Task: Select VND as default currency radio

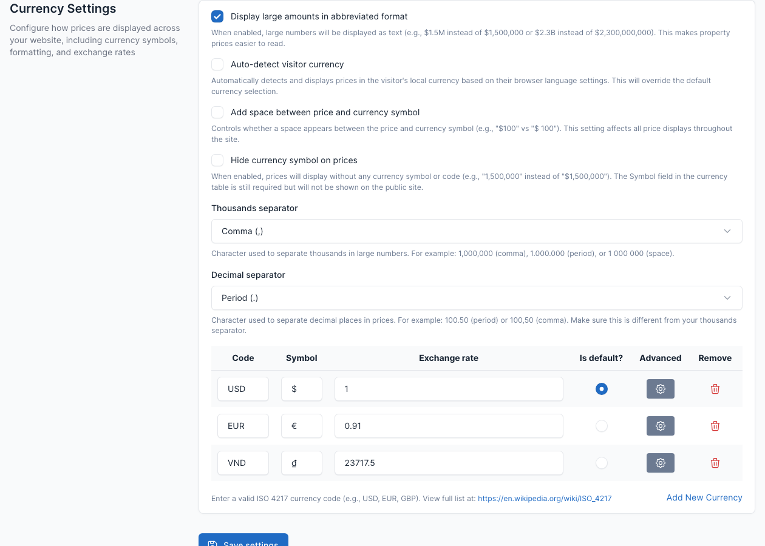Action: (601, 463)
